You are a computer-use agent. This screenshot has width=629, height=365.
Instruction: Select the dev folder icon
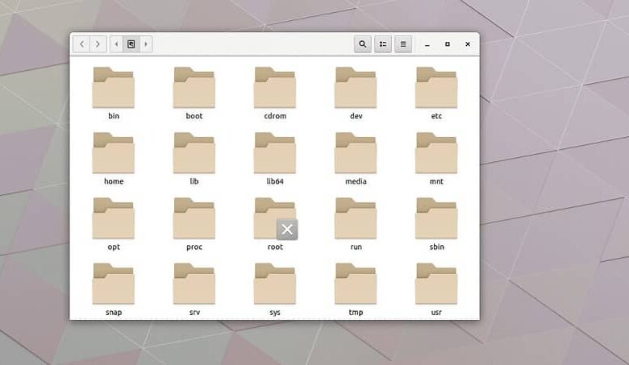point(356,87)
